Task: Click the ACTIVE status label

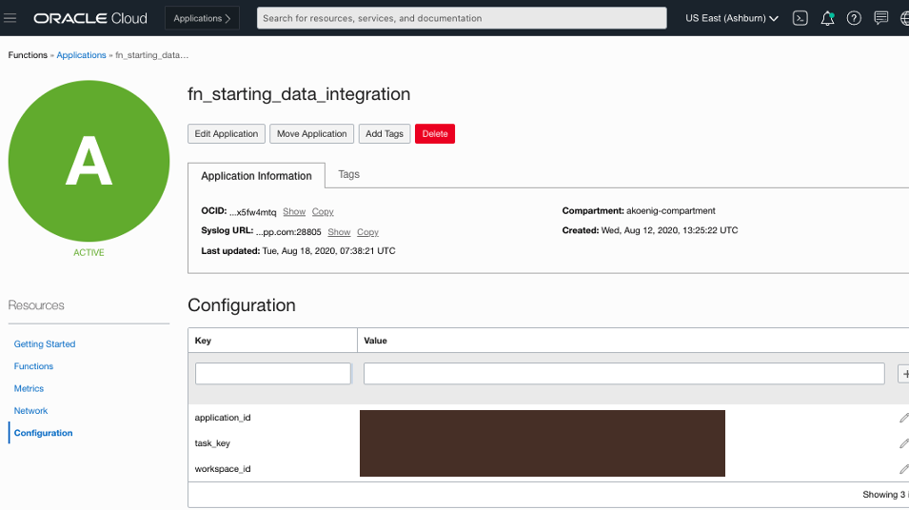Action: click(x=89, y=253)
